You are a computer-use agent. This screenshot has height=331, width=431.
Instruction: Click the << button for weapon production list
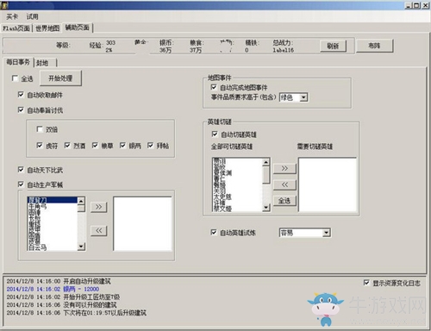98,230
